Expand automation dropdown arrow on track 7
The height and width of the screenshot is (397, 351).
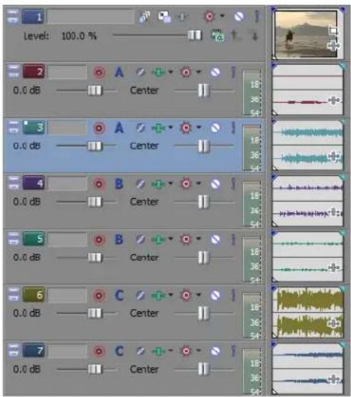point(199,351)
